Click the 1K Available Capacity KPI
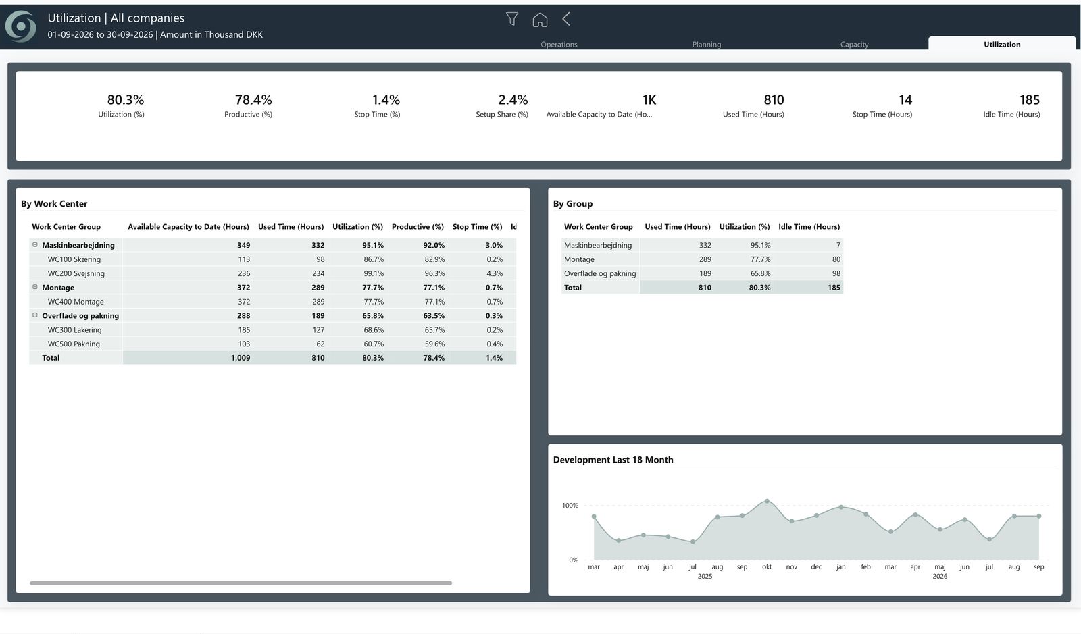Image resolution: width=1081 pixels, height=634 pixels. click(600, 105)
